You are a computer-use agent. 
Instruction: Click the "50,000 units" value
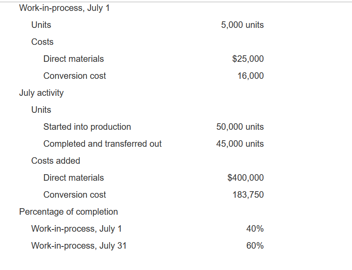click(x=240, y=127)
